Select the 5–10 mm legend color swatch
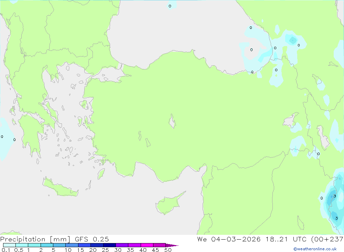The width and height of the screenshot is (344, 252). (x=60, y=245)
